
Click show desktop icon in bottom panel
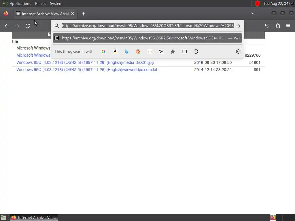pyautogui.click(x=3, y=218)
